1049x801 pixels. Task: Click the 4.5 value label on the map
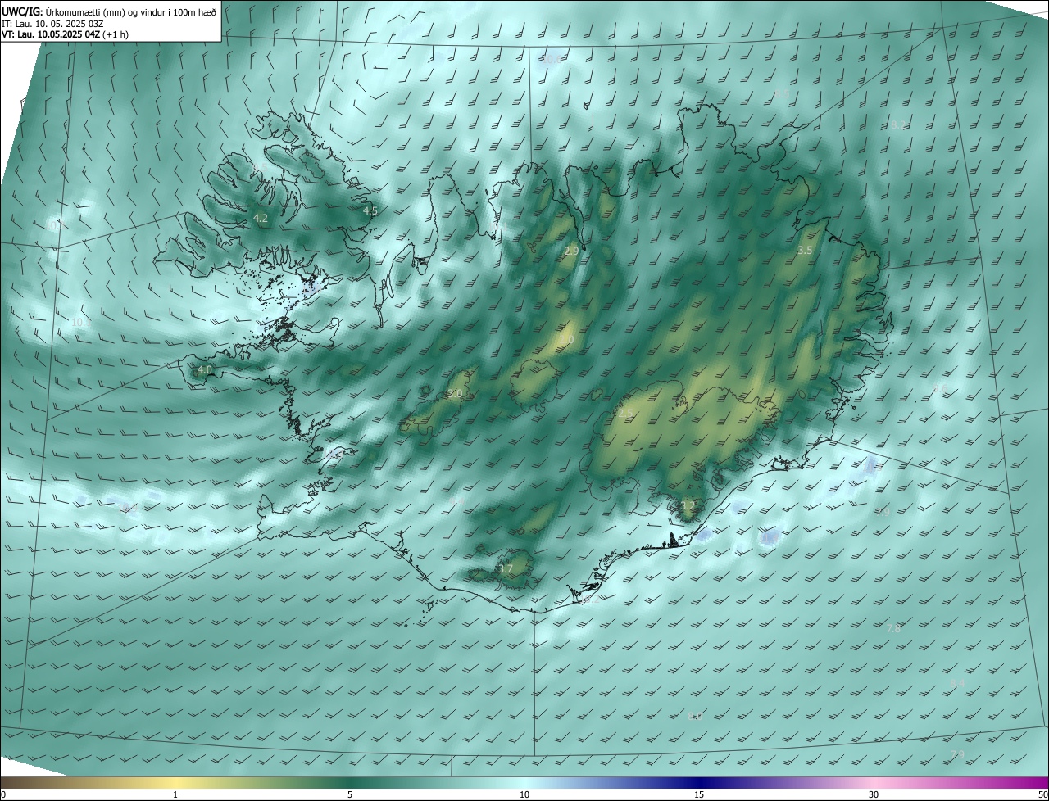(370, 210)
